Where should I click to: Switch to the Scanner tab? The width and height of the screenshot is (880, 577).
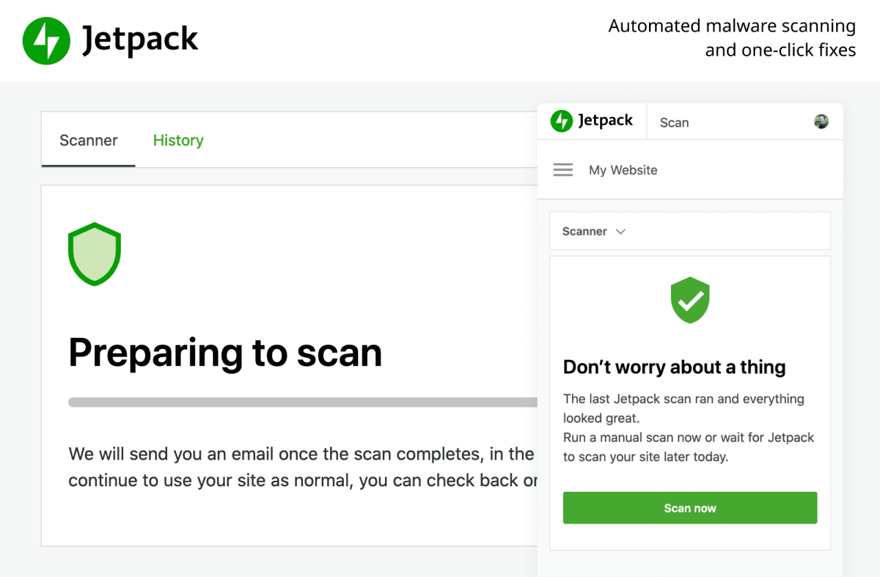pyautogui.click(x=89, y=141)
